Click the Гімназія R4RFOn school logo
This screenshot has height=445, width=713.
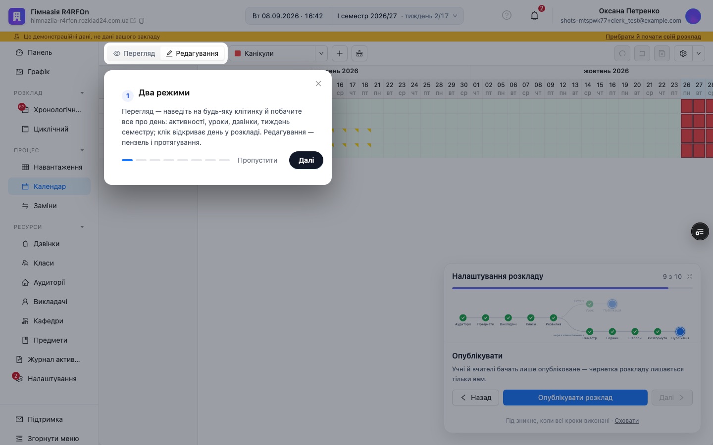[x=17, y=16]
